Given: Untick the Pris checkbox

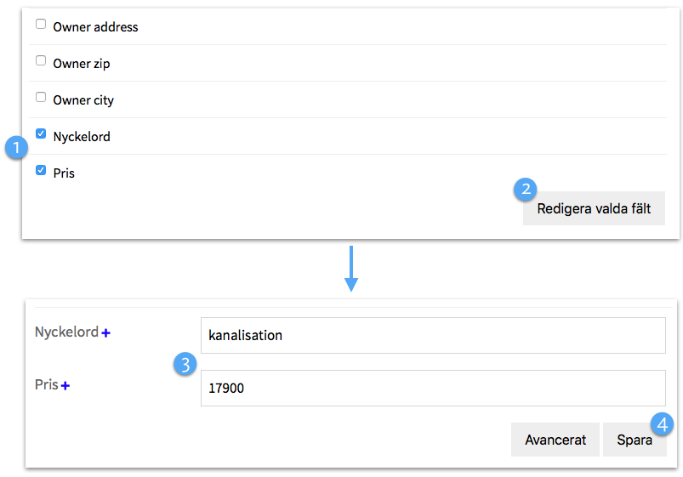Looking at the screenshot, I should tap(41, 171).
